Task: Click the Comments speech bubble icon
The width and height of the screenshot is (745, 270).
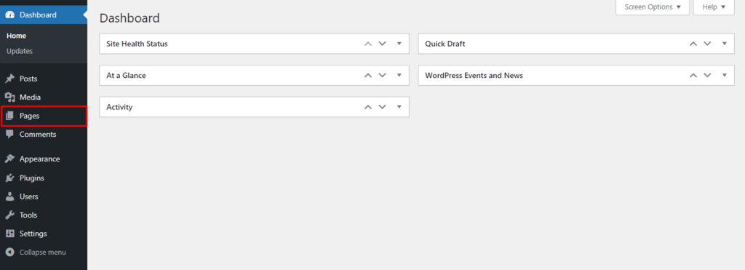Action: tap(10, 135)
